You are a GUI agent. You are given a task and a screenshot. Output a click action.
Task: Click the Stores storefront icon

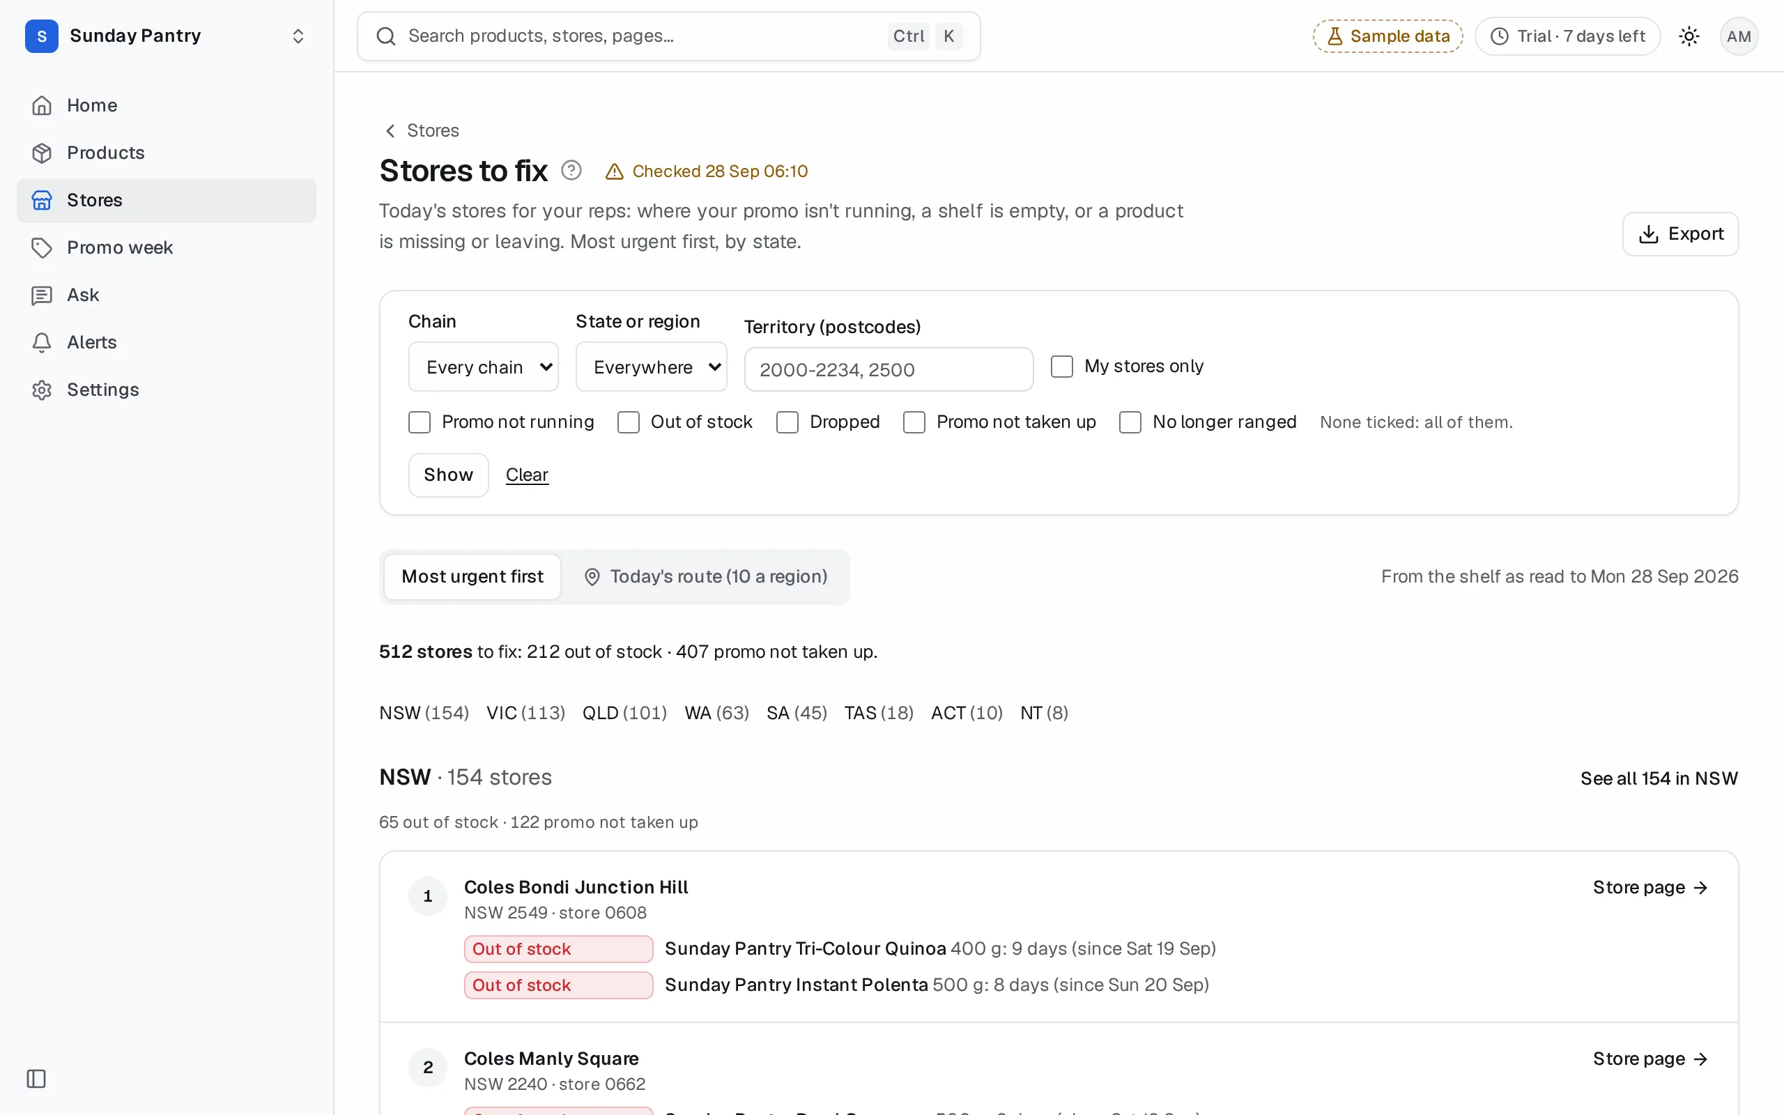pos(42,200)
